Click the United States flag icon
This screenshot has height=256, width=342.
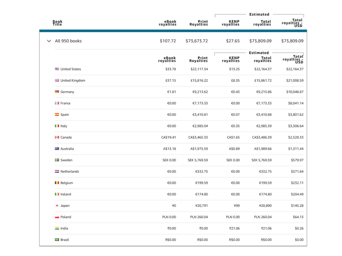coord(57,69)
